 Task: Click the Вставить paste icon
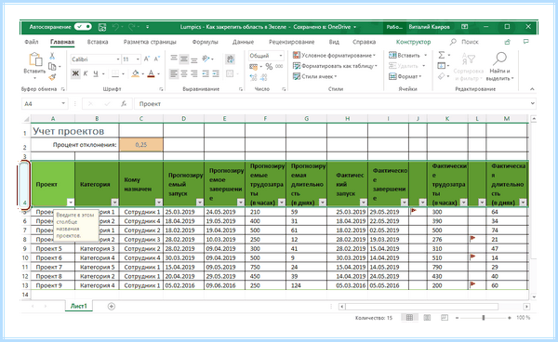click(x=35, y=59)
